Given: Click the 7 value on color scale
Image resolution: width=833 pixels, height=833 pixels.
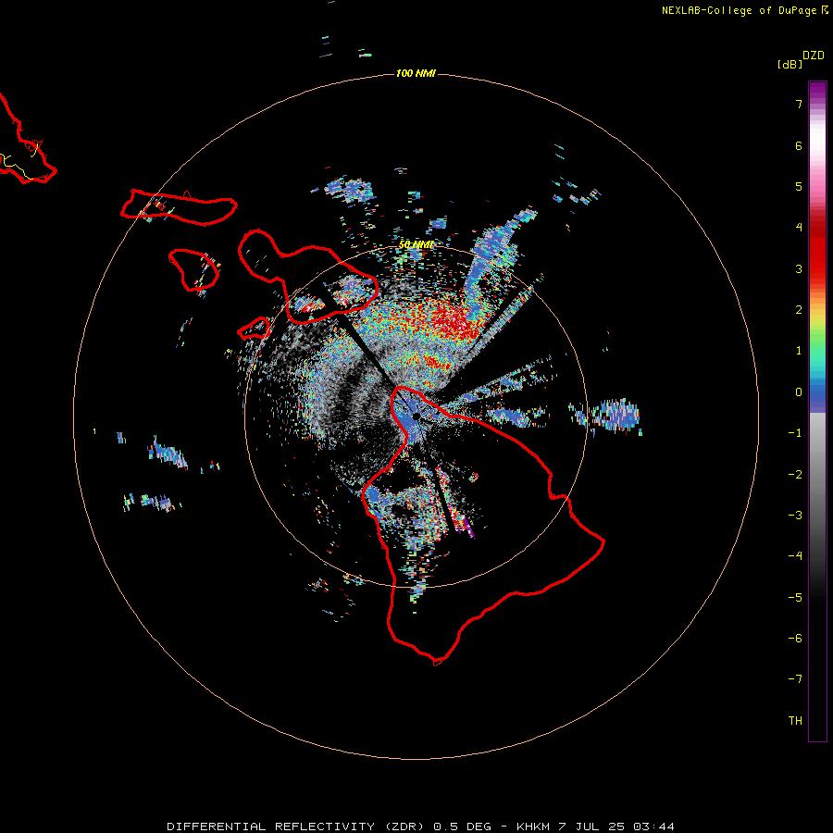Looking at the screenshot, I should coord(799,104).
